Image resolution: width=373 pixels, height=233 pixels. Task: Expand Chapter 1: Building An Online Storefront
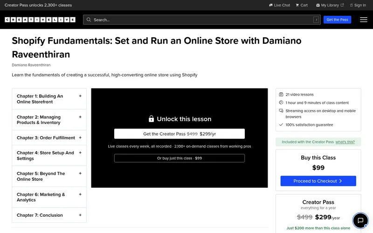click(x=49, y=99)
